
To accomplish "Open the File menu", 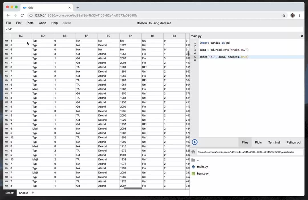I will (8, 23).
